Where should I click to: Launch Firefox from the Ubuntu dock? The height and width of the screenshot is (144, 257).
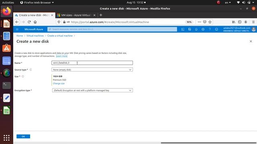[6, 11]
